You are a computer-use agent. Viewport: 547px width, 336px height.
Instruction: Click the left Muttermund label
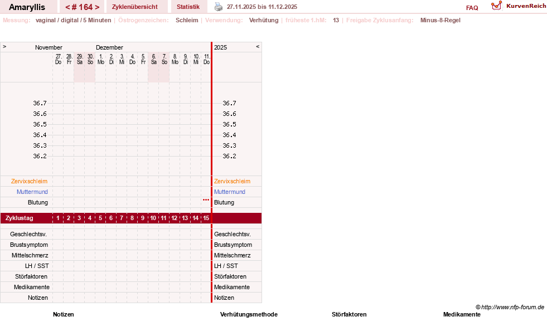(32, 192)
